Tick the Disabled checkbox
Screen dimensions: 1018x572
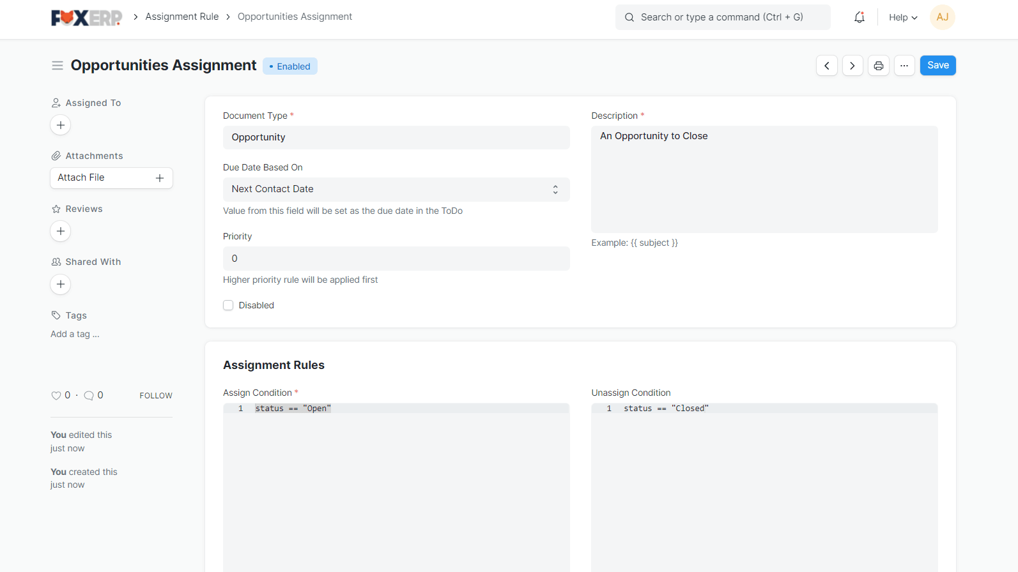pos(228,305)
